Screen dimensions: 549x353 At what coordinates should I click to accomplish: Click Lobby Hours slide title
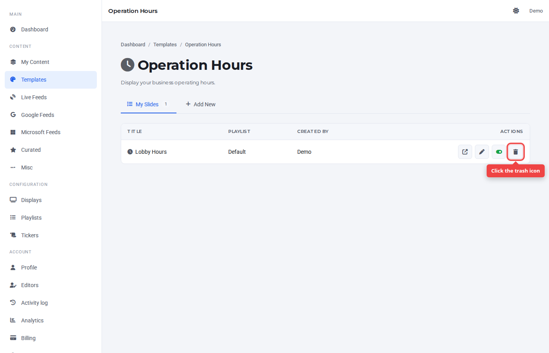pos(151,152)
